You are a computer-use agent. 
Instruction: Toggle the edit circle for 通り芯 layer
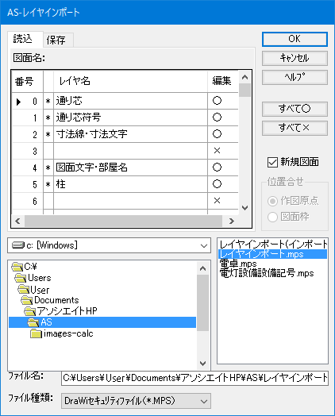[x=217, y=101]
